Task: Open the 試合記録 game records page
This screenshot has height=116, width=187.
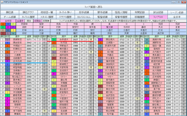Action: tap(158, 12)
